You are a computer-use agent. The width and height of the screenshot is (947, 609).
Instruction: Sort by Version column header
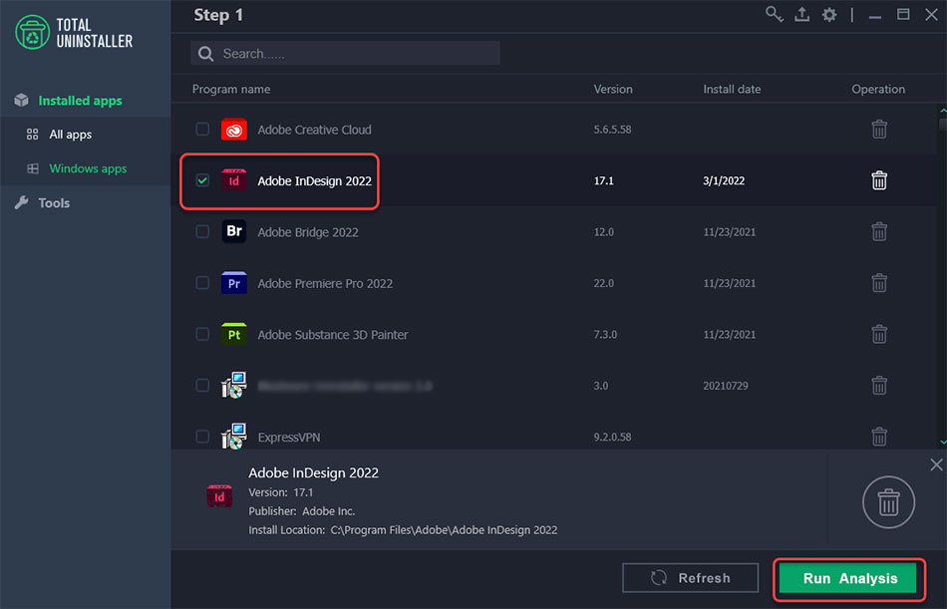click(x=613, y=89)
